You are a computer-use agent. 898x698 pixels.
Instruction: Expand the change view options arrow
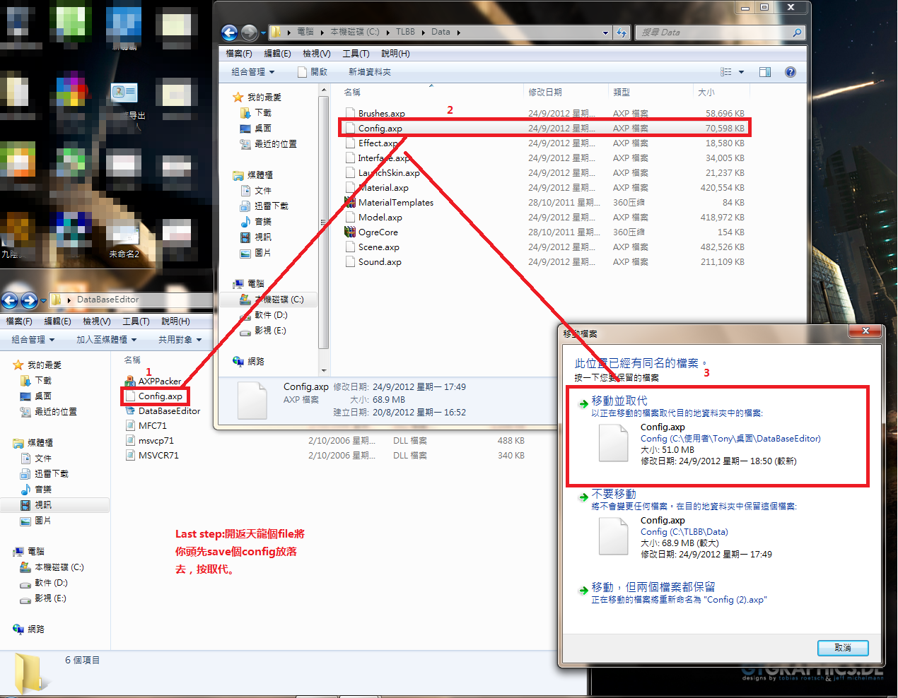[x=741, y=72]
